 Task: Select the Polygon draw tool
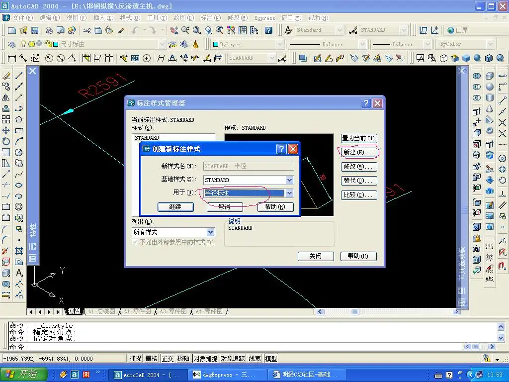click(19, 119)
